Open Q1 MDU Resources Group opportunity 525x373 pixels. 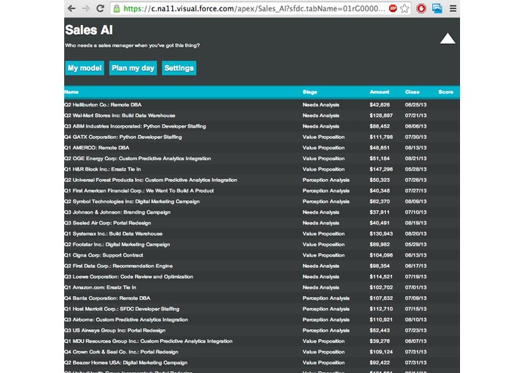[x=148, y=341]
